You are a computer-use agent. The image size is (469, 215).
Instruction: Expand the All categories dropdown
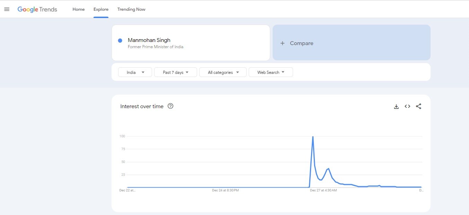223,72
